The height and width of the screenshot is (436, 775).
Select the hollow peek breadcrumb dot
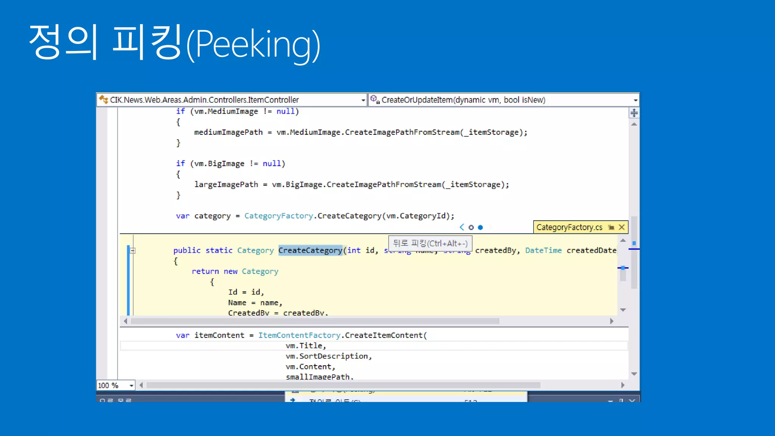coord(471,227)
